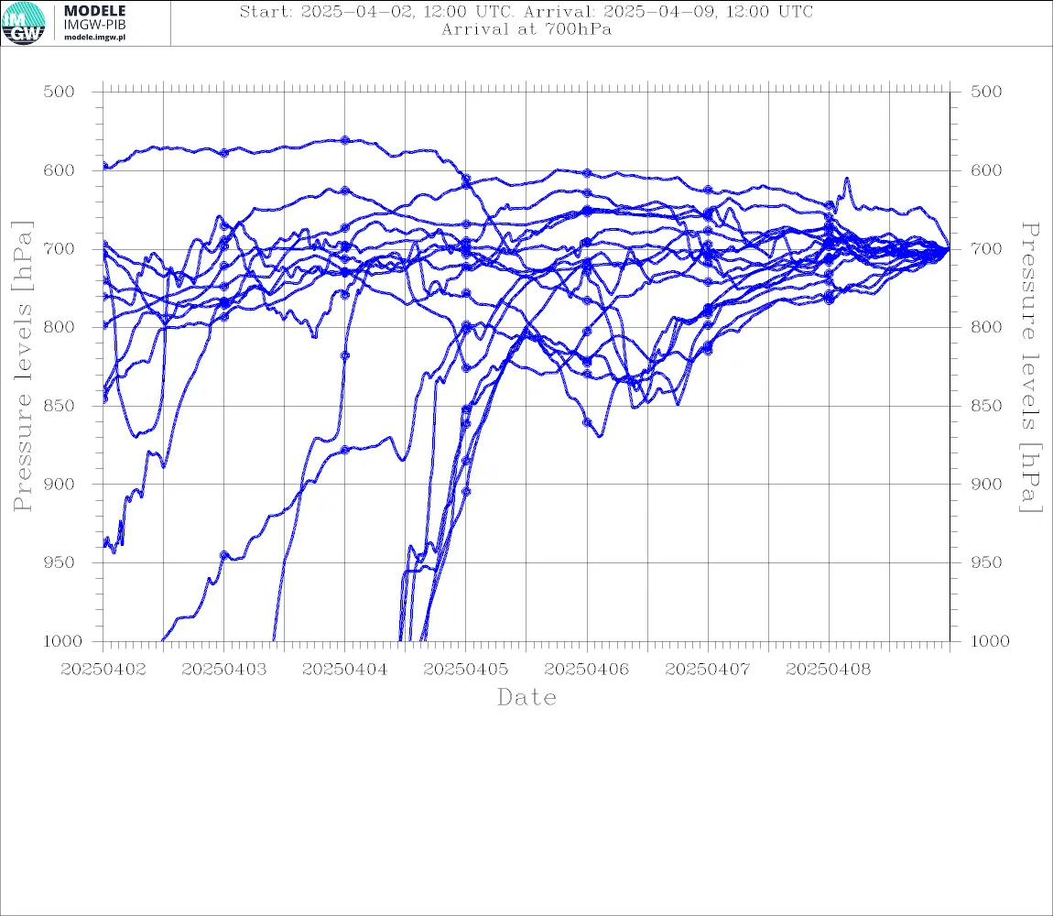
Task: Click the x-axis label 20250406
Action: (587, 670)
